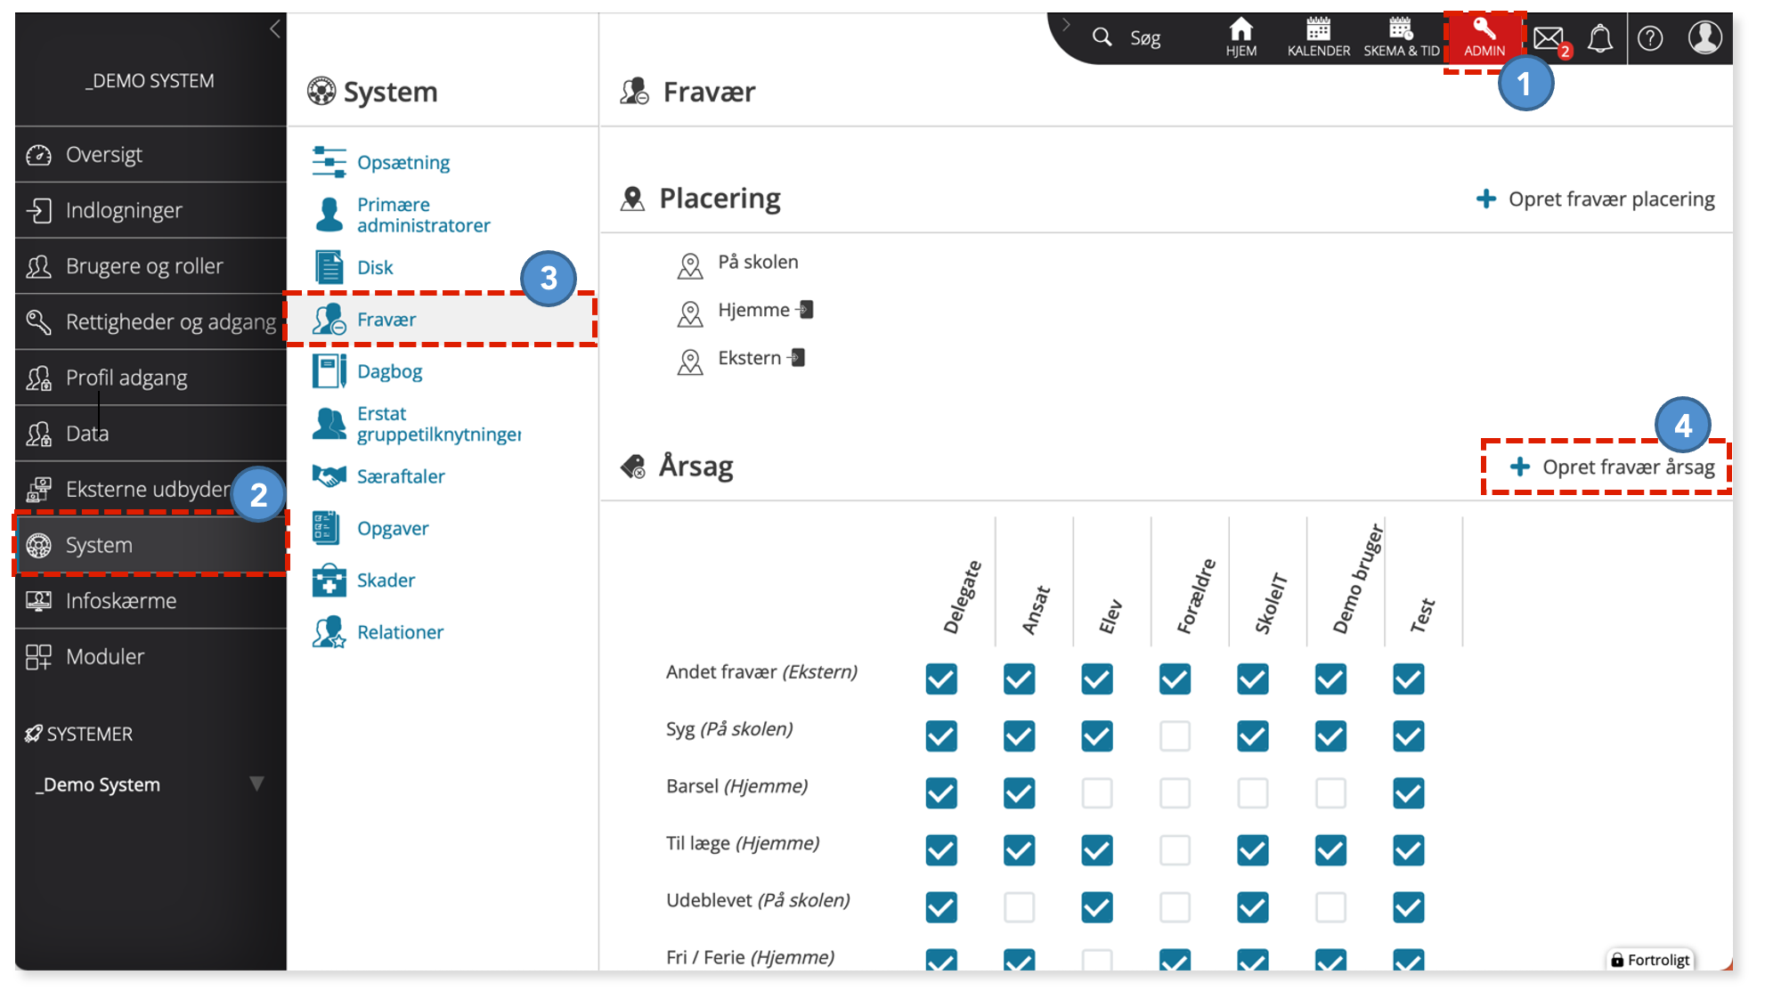Click the Ekstern exit-door icon
1765x999 pixels.
796,358
